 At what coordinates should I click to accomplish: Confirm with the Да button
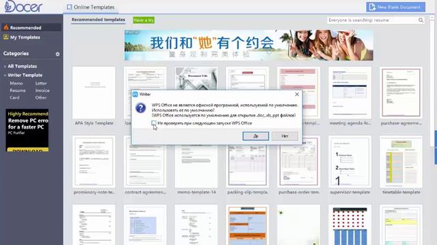[255, 136]
